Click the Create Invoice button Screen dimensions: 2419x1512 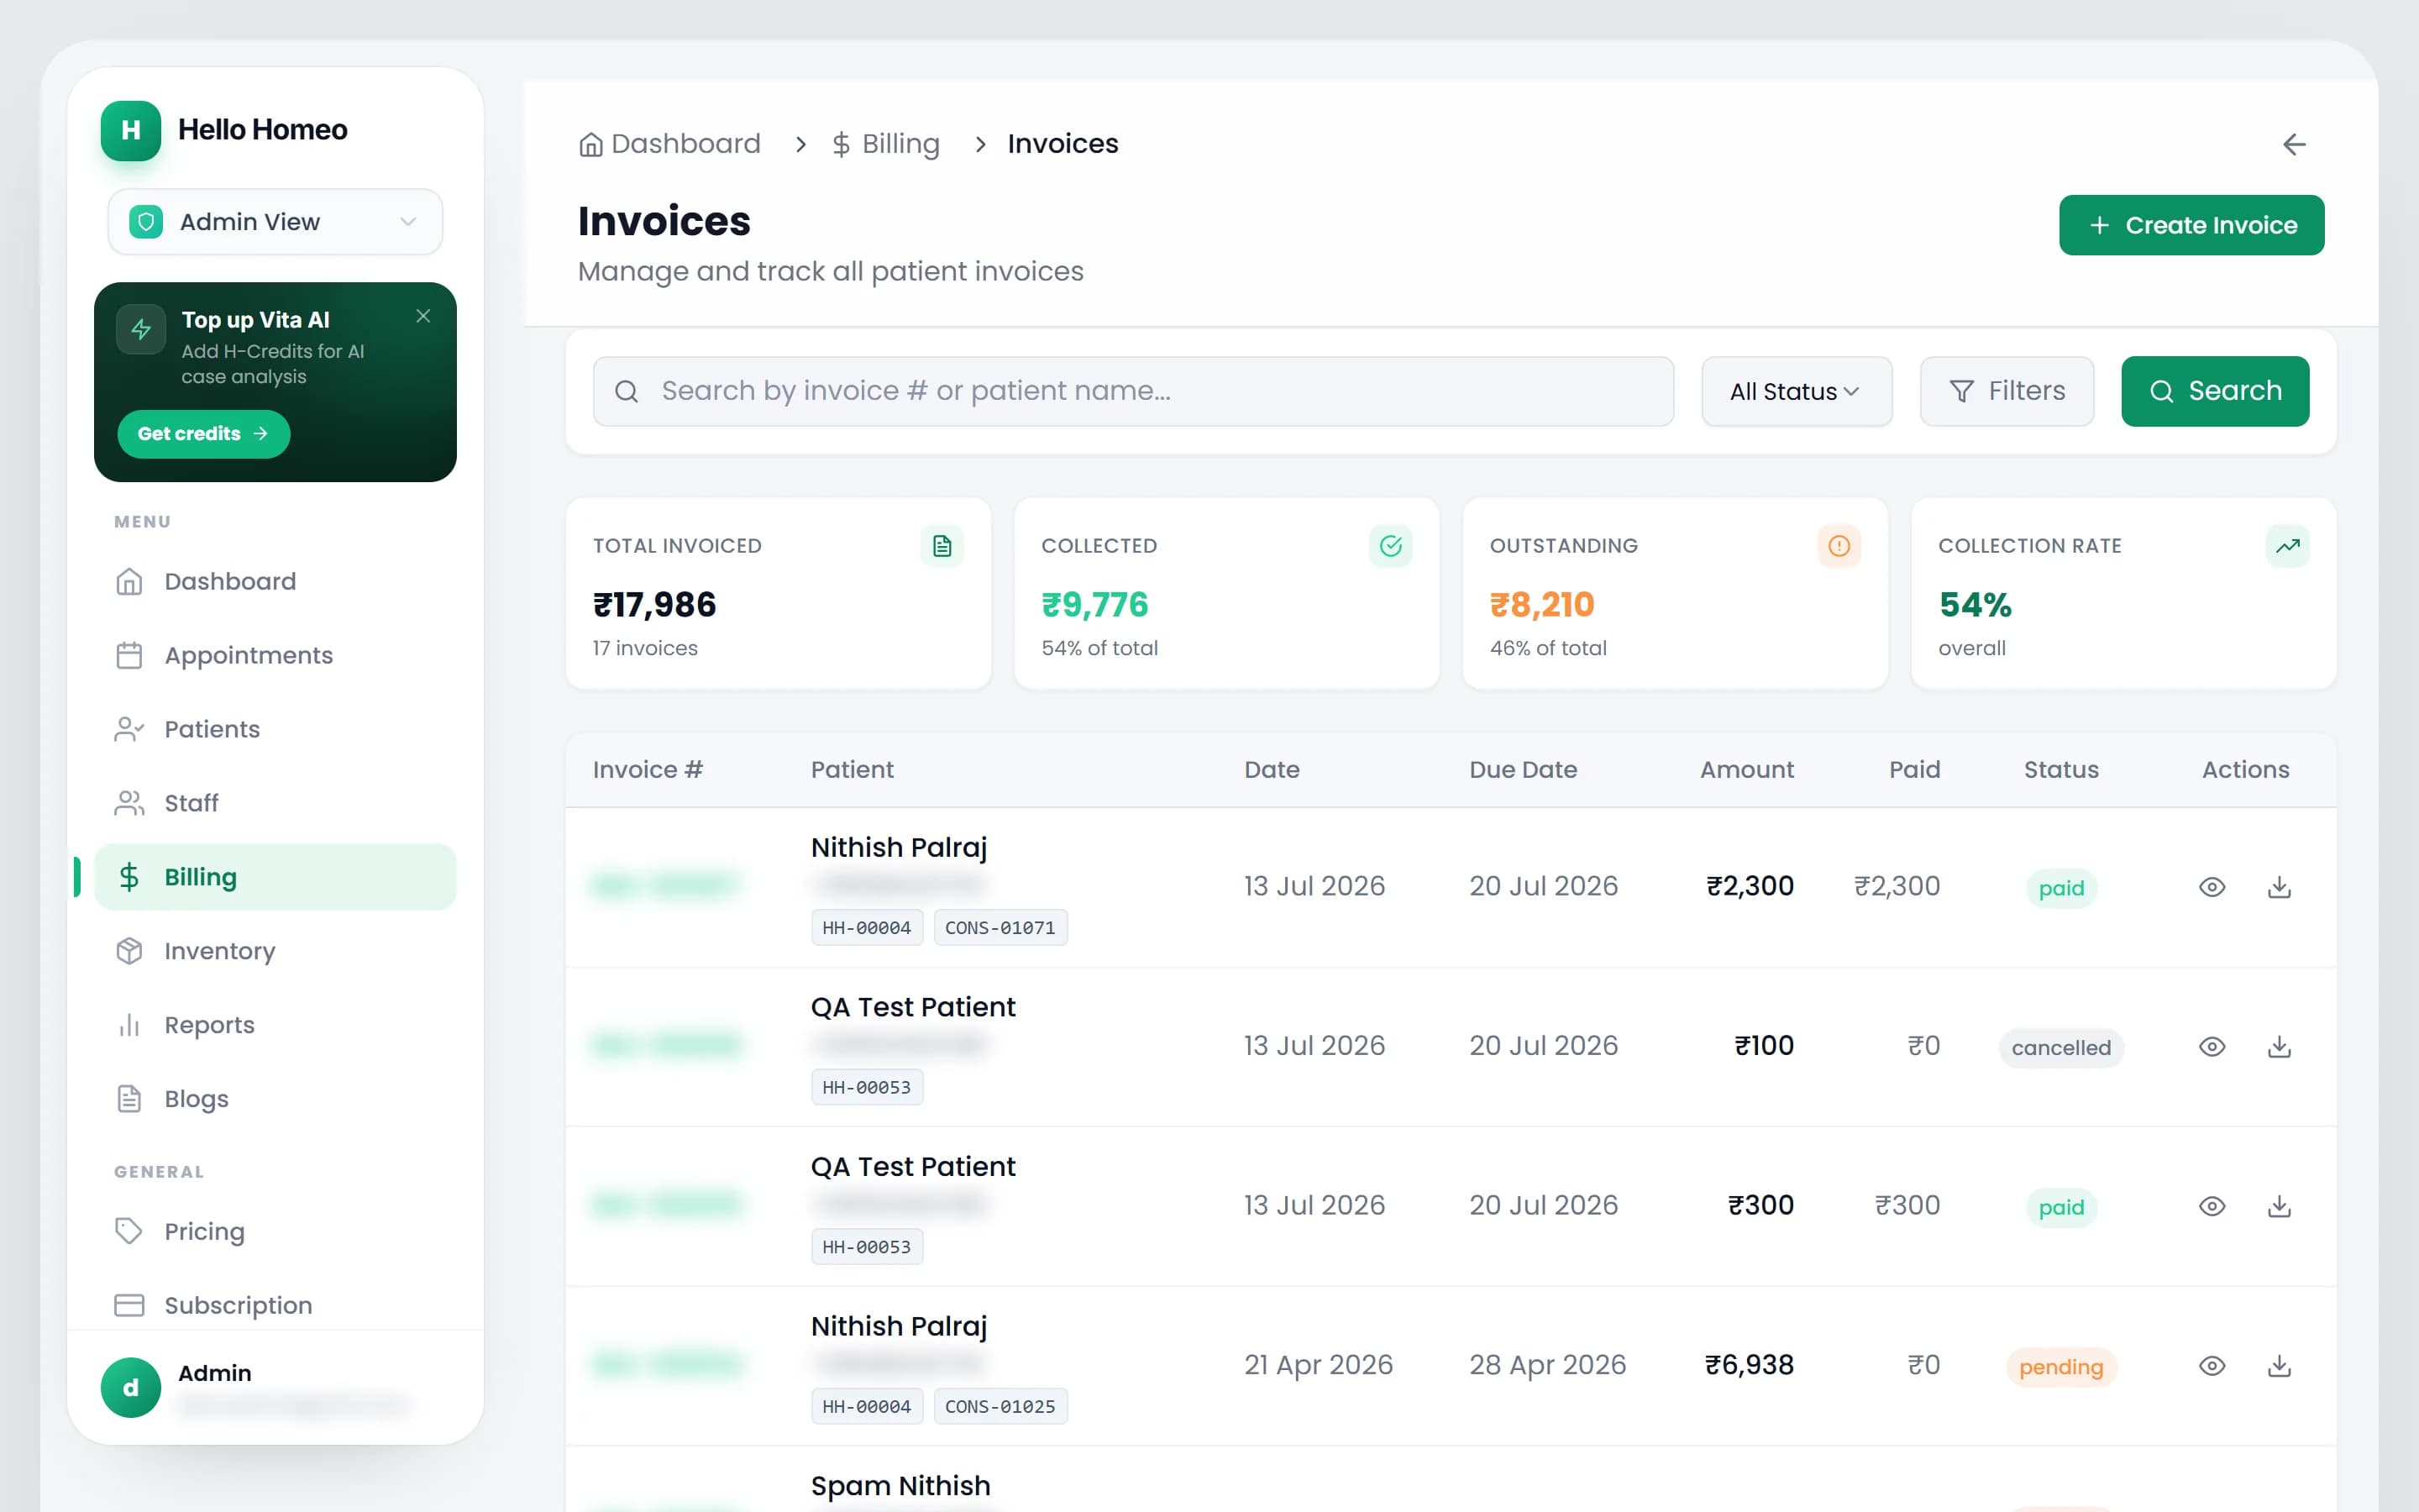pos(2191,225)
